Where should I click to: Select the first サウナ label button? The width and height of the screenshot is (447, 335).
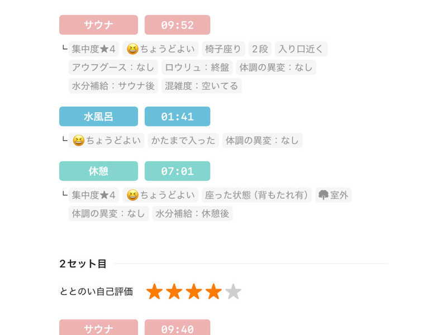(98, 25)
